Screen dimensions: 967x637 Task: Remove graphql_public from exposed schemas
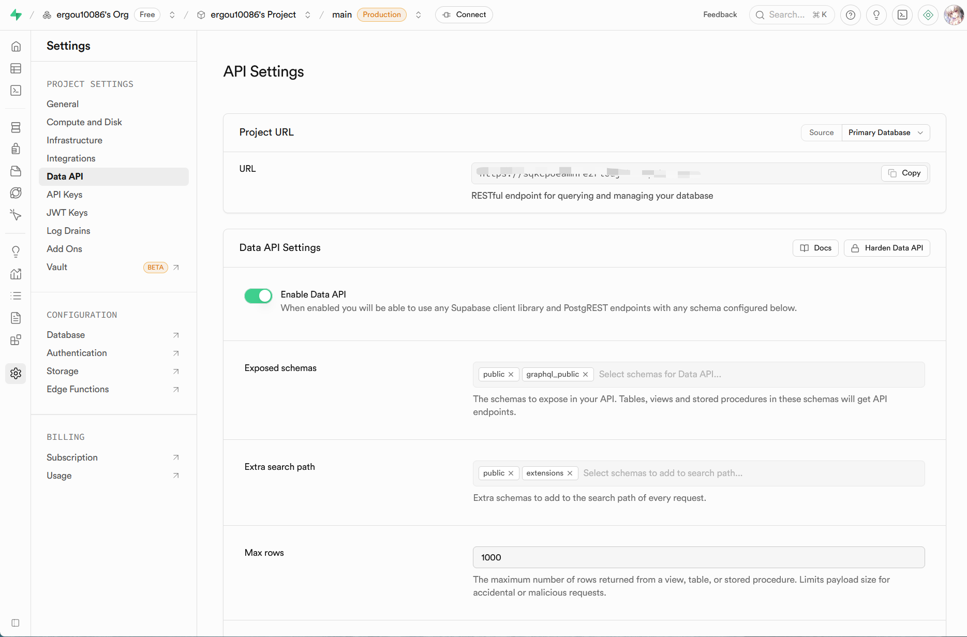click(x=585, y=374)
